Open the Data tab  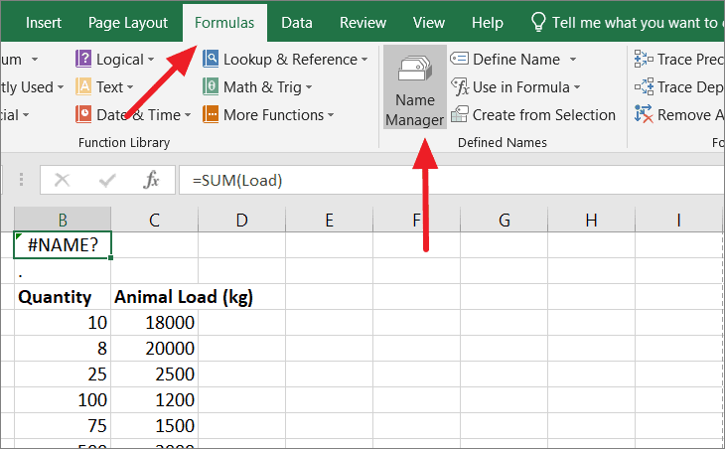point(297,22)
